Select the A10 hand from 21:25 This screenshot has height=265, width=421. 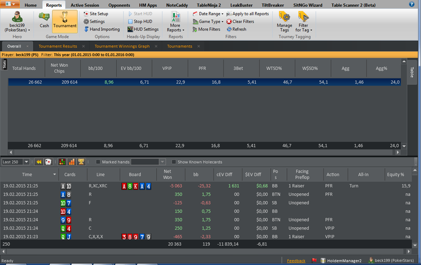click(206, 186)
